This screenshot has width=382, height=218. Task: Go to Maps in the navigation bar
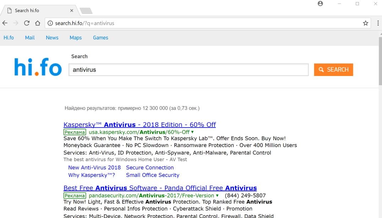tap(76, 38)
